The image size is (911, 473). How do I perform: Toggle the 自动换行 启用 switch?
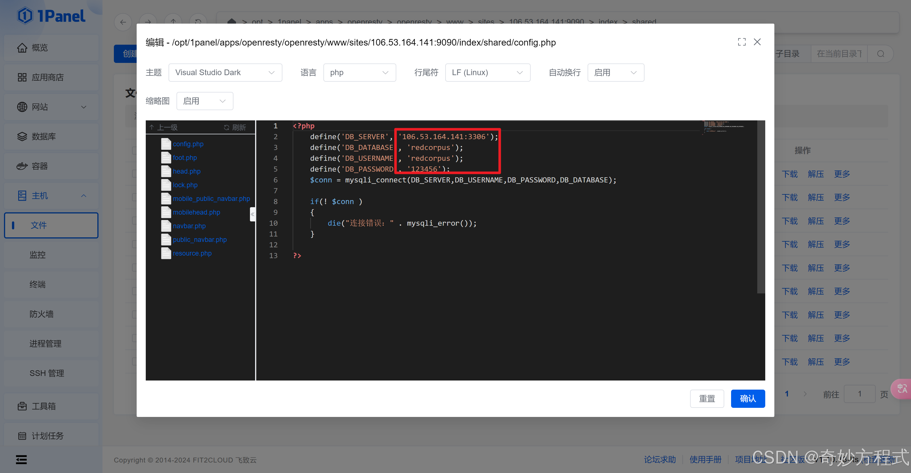point(614,73)
